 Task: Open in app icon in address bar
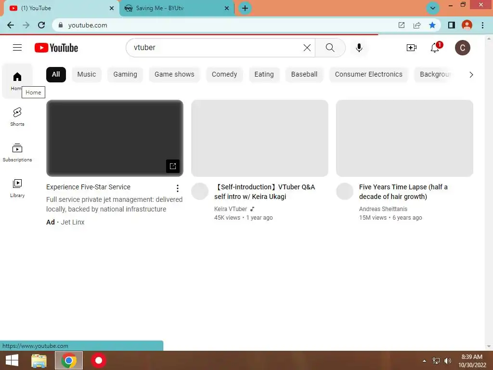coord(402,25)
